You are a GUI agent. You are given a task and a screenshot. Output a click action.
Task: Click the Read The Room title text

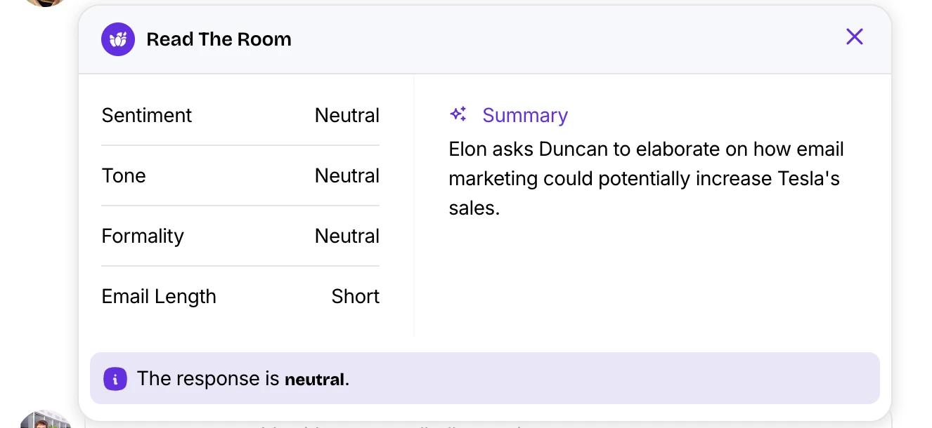point(219,39)
